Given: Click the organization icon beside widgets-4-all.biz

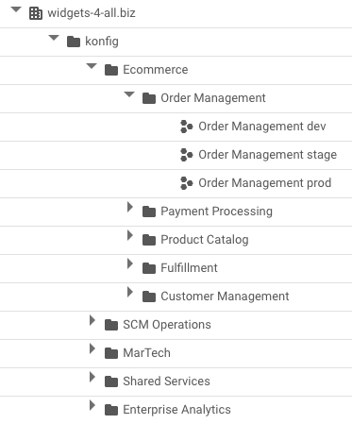Looking at the screenshot, I should (x=36, y=13).
